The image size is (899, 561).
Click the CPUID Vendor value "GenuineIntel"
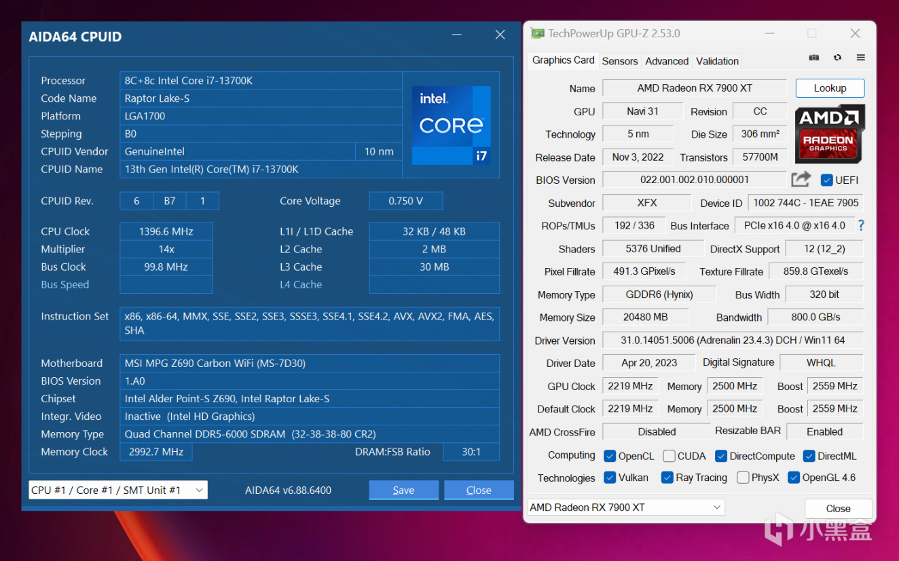pos(238,151)
